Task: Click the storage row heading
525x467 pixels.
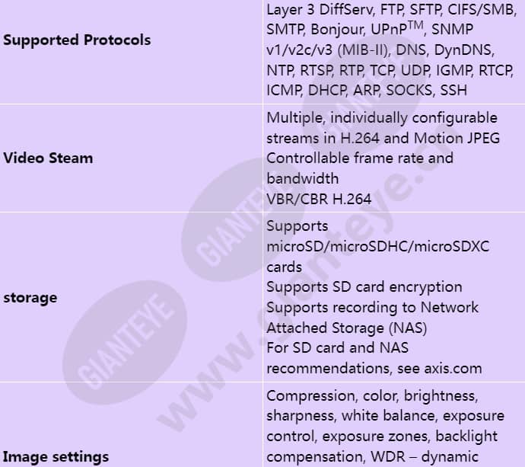Action: pyautogui.click(x=30, y=298)
